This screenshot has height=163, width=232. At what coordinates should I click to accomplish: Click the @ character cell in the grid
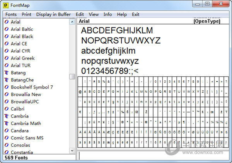pyautogui.click(x=80, y=92)
